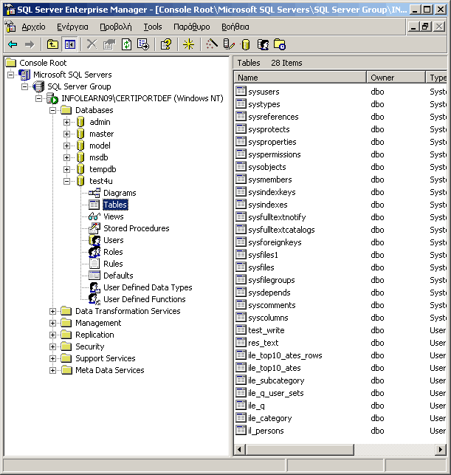The width and height of the screenshot is (451, 475).
Task: Select the Stored Procedures icon
Action: [x=94, y=228]
